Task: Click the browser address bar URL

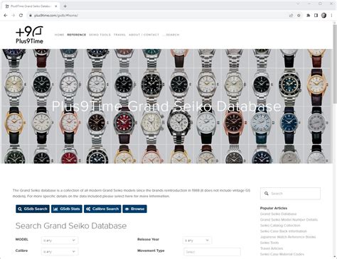Action: tap(56, 16)
